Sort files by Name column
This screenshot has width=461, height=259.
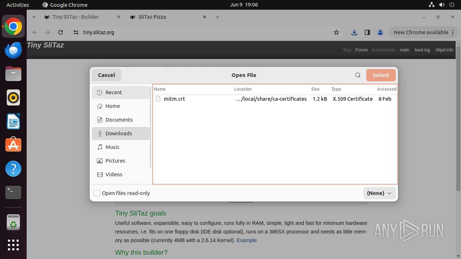193,89
